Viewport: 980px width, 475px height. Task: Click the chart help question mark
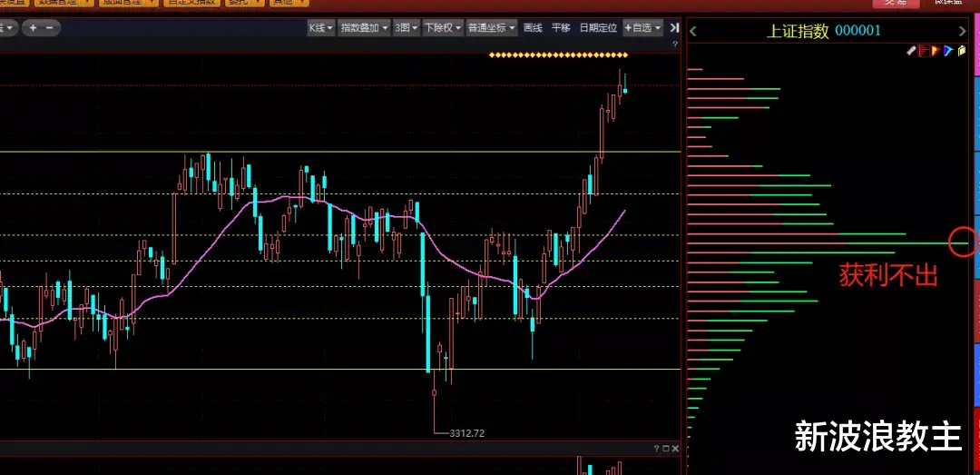674,45
